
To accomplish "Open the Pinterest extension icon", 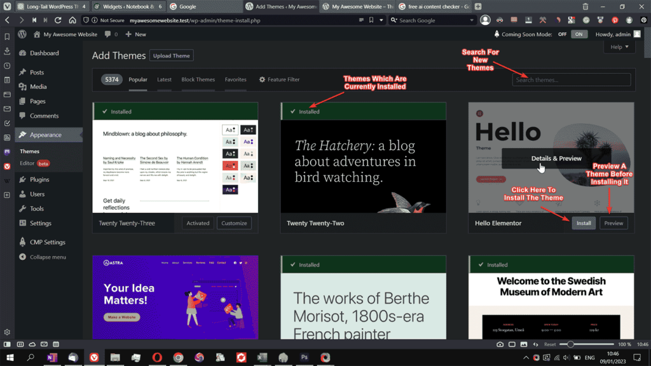I will click(x=615, y=20).
